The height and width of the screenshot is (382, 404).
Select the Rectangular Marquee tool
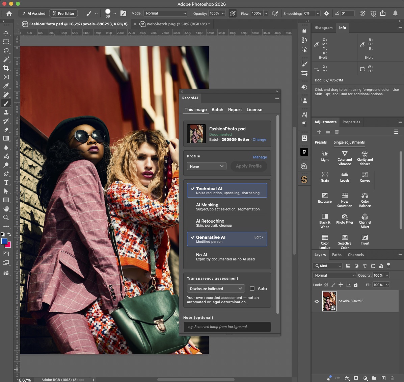[x=6, y=42]
